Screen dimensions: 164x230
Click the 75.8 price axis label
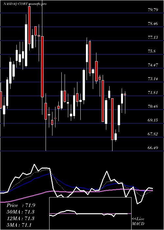click(152, 51)
